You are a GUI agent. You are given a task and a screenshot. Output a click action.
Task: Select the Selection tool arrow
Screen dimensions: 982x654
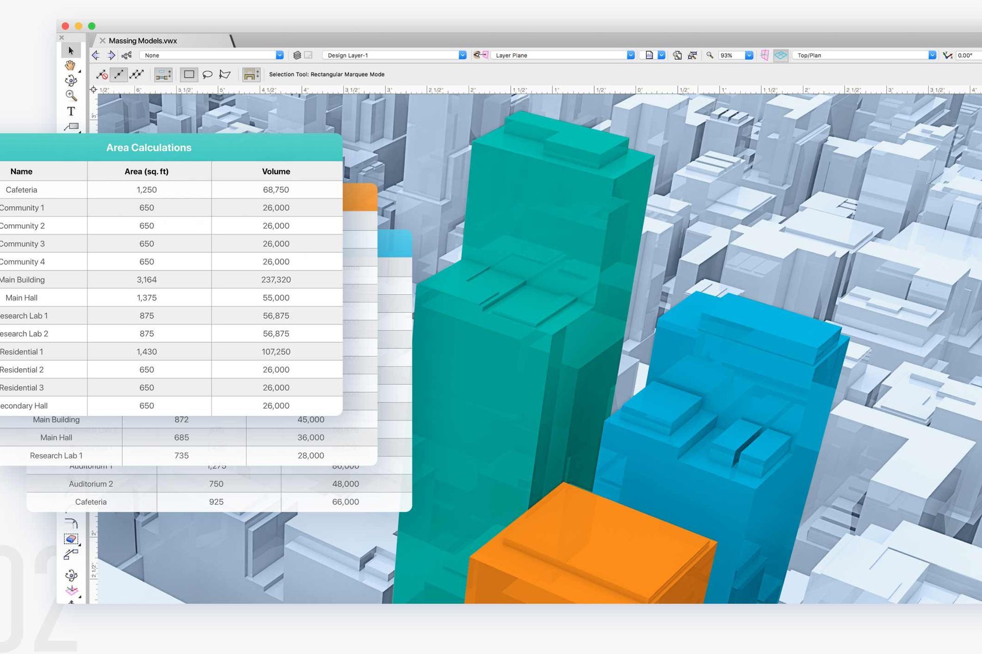point(71,51)
